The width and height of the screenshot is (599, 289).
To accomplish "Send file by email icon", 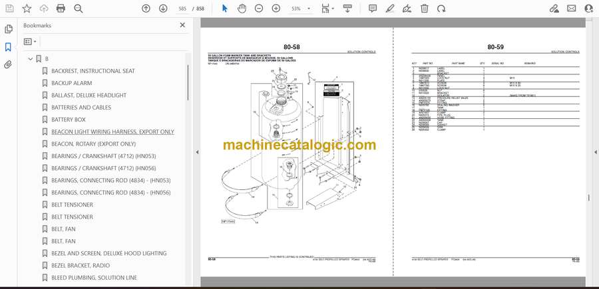I will coord(572,9).
